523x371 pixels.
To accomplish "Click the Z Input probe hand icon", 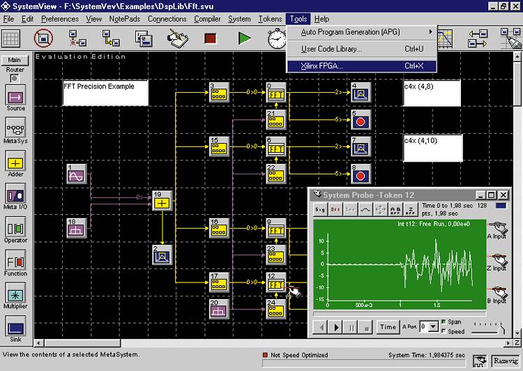I will (x=499, y=261).
